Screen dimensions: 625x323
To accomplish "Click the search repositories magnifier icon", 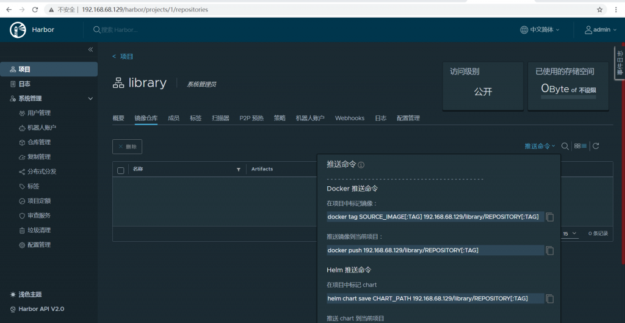I will 565,146.
